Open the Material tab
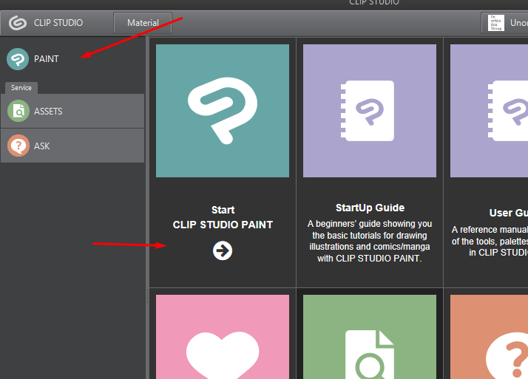The height and width of the screenshot is (379, 528). (x=143, y=23)
